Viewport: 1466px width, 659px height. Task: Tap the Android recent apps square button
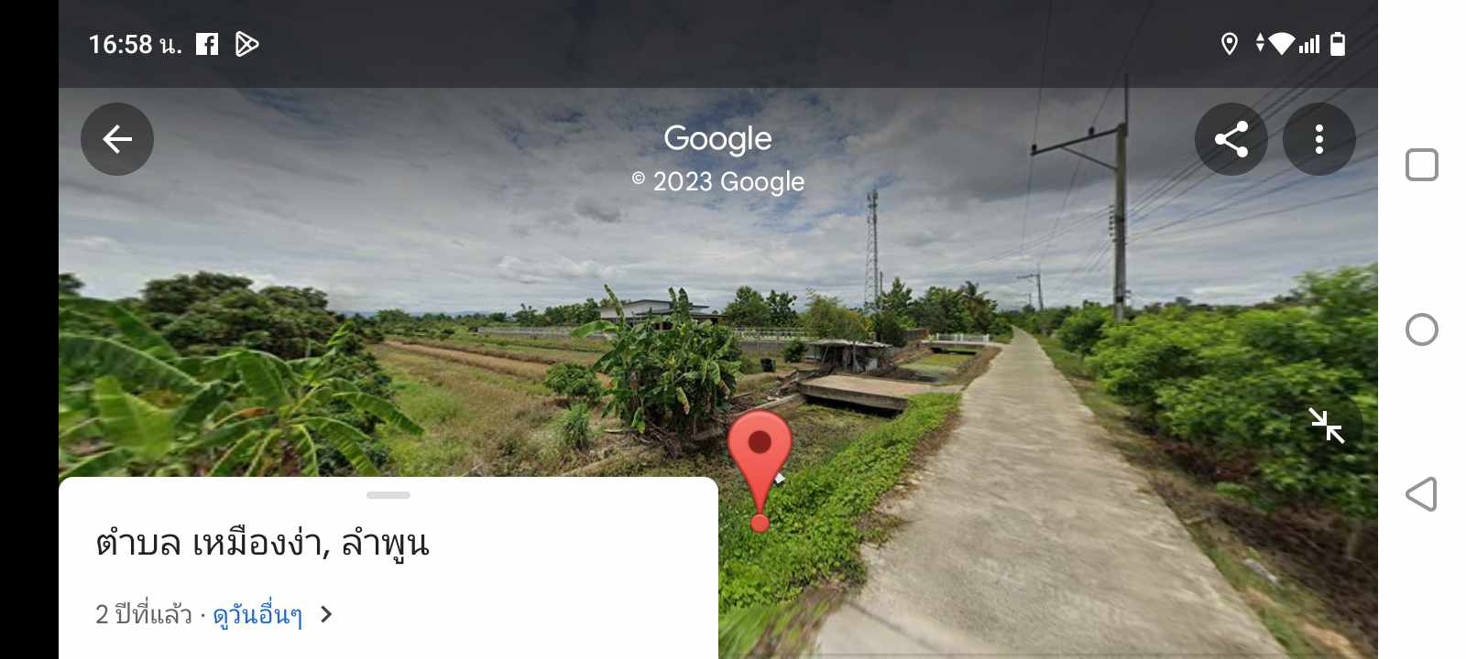pyautogui.click(x=1422, y=165)
